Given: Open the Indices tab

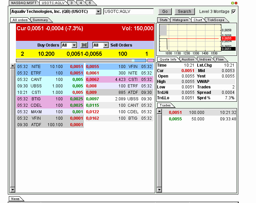Looking at the screenshot, I should tap(205, 59).
